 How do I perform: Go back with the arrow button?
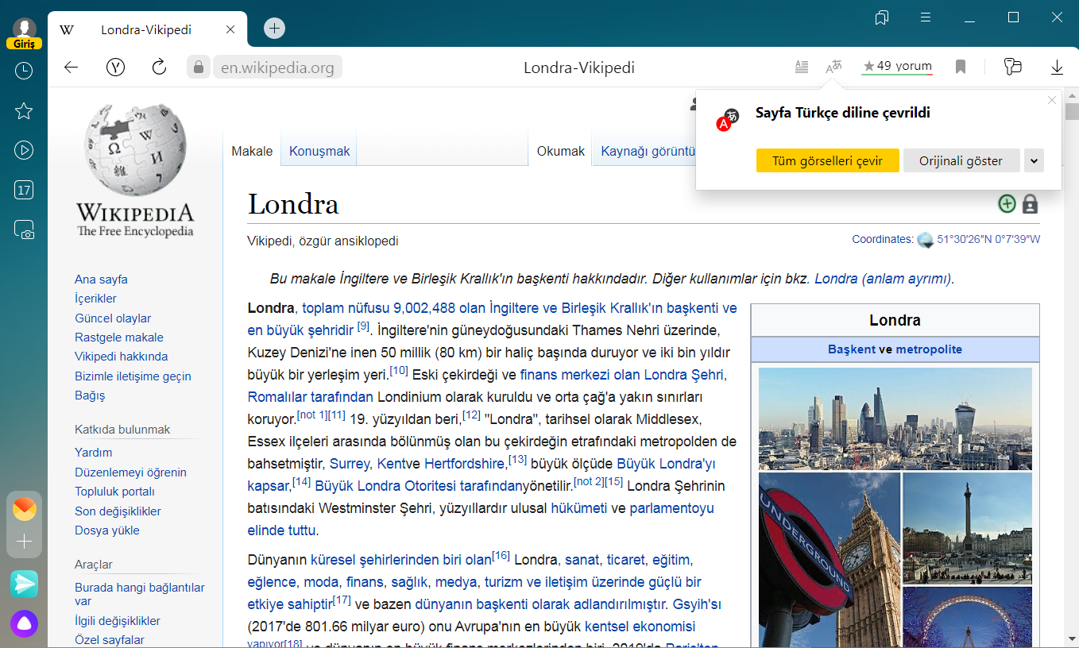tap(72, 67)
